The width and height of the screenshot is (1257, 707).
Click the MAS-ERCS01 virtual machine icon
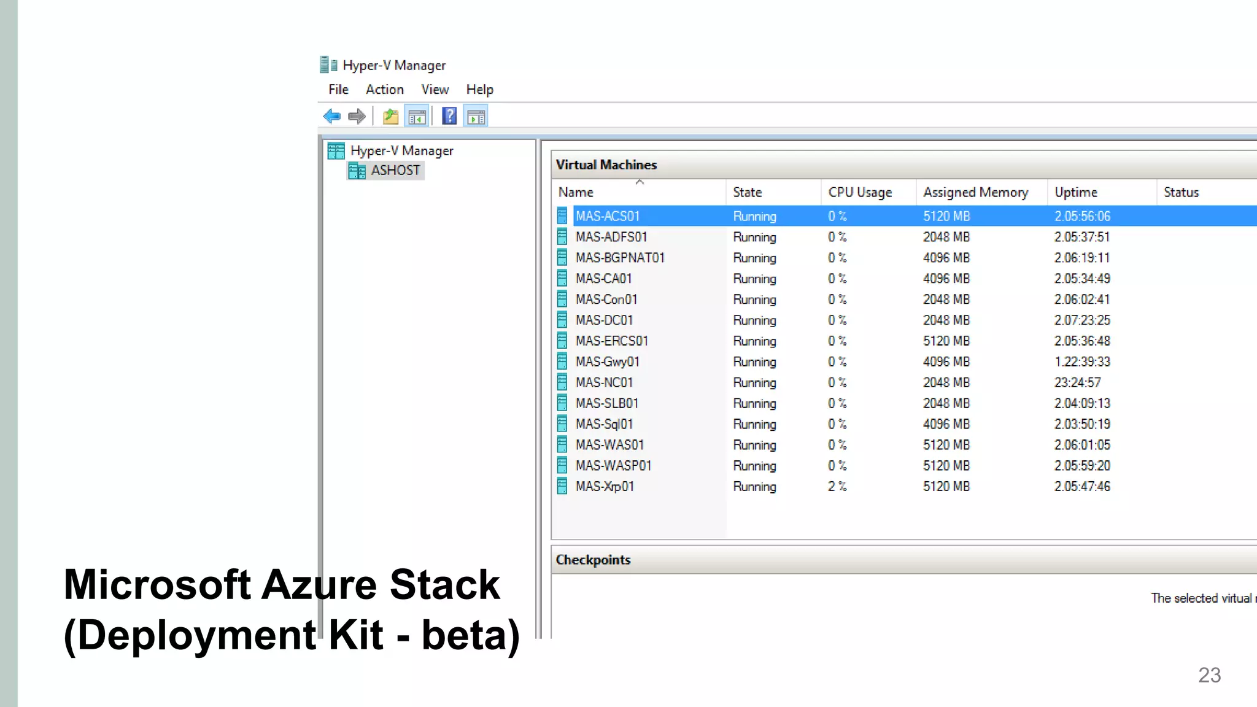562,341
